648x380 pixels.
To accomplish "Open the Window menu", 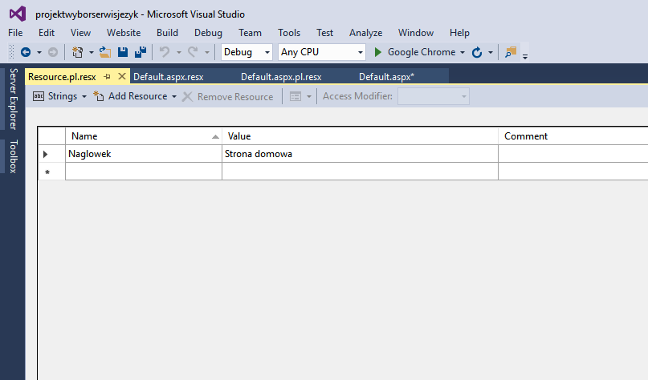I will pos(416,33).
